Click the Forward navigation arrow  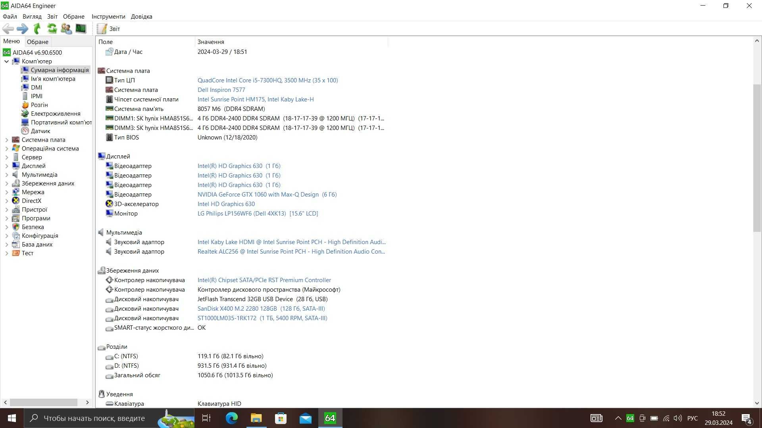pos(22,29)
